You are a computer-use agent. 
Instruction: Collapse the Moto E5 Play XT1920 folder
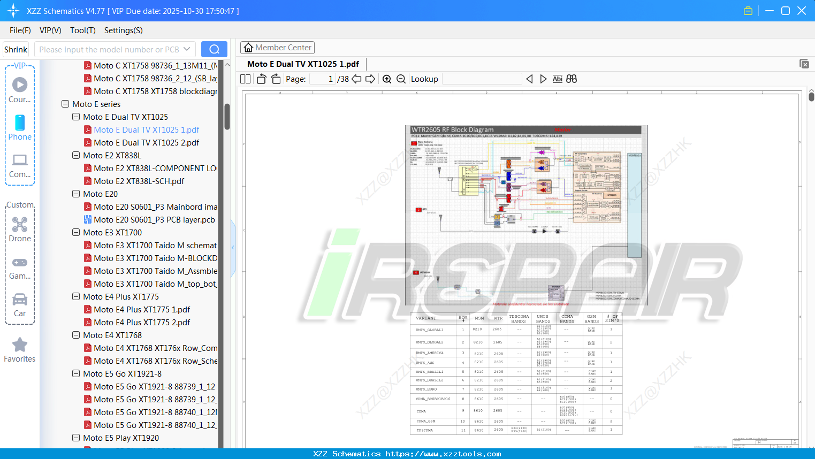coord(76,438)
